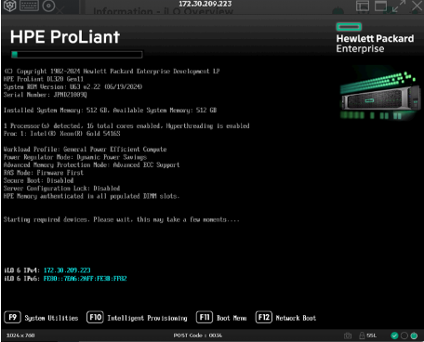Image resolution: width=424 pixels, height=342 pixels.
Task: Click the RAS Mode: Firmware First line
Action: (44, 173)
